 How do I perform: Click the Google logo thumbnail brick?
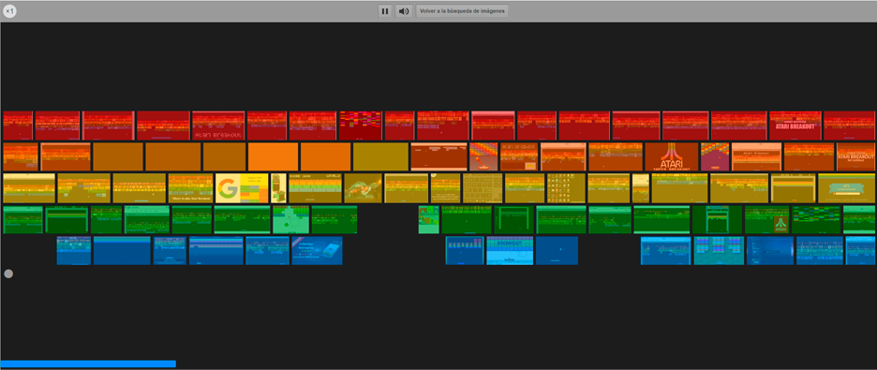242,188
